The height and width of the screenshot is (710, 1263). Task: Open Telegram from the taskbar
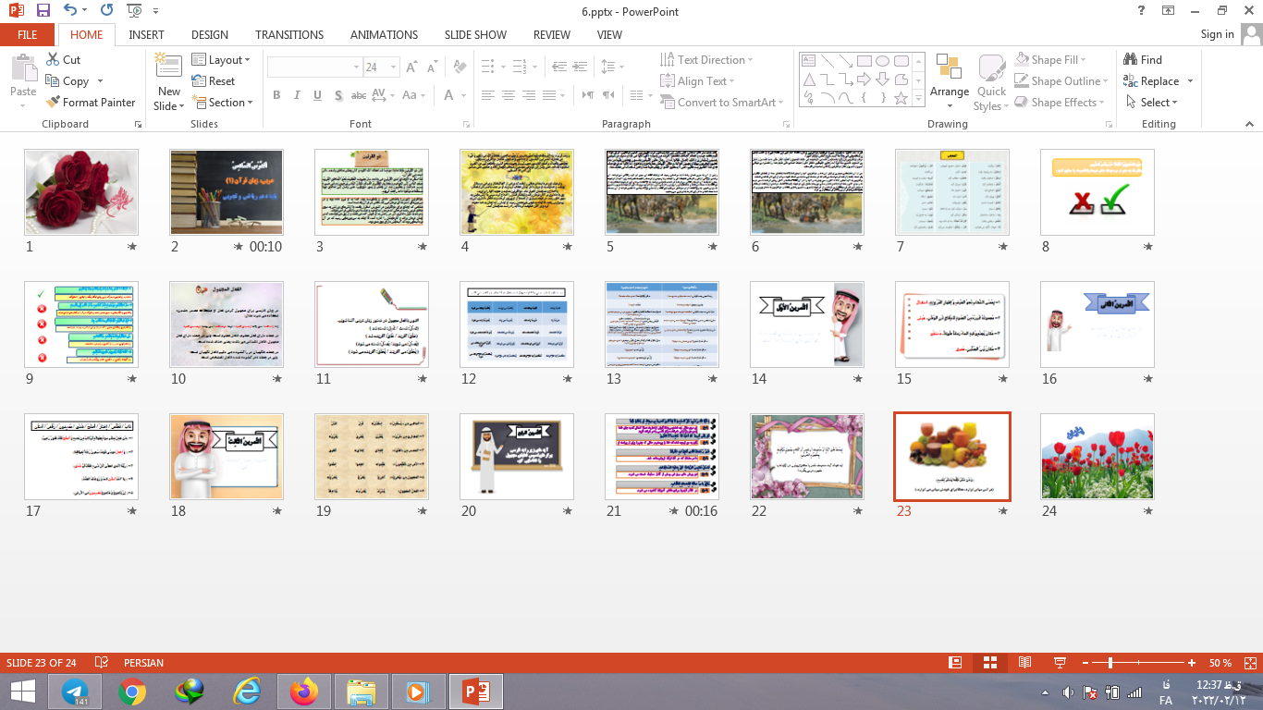coord(76,692)
